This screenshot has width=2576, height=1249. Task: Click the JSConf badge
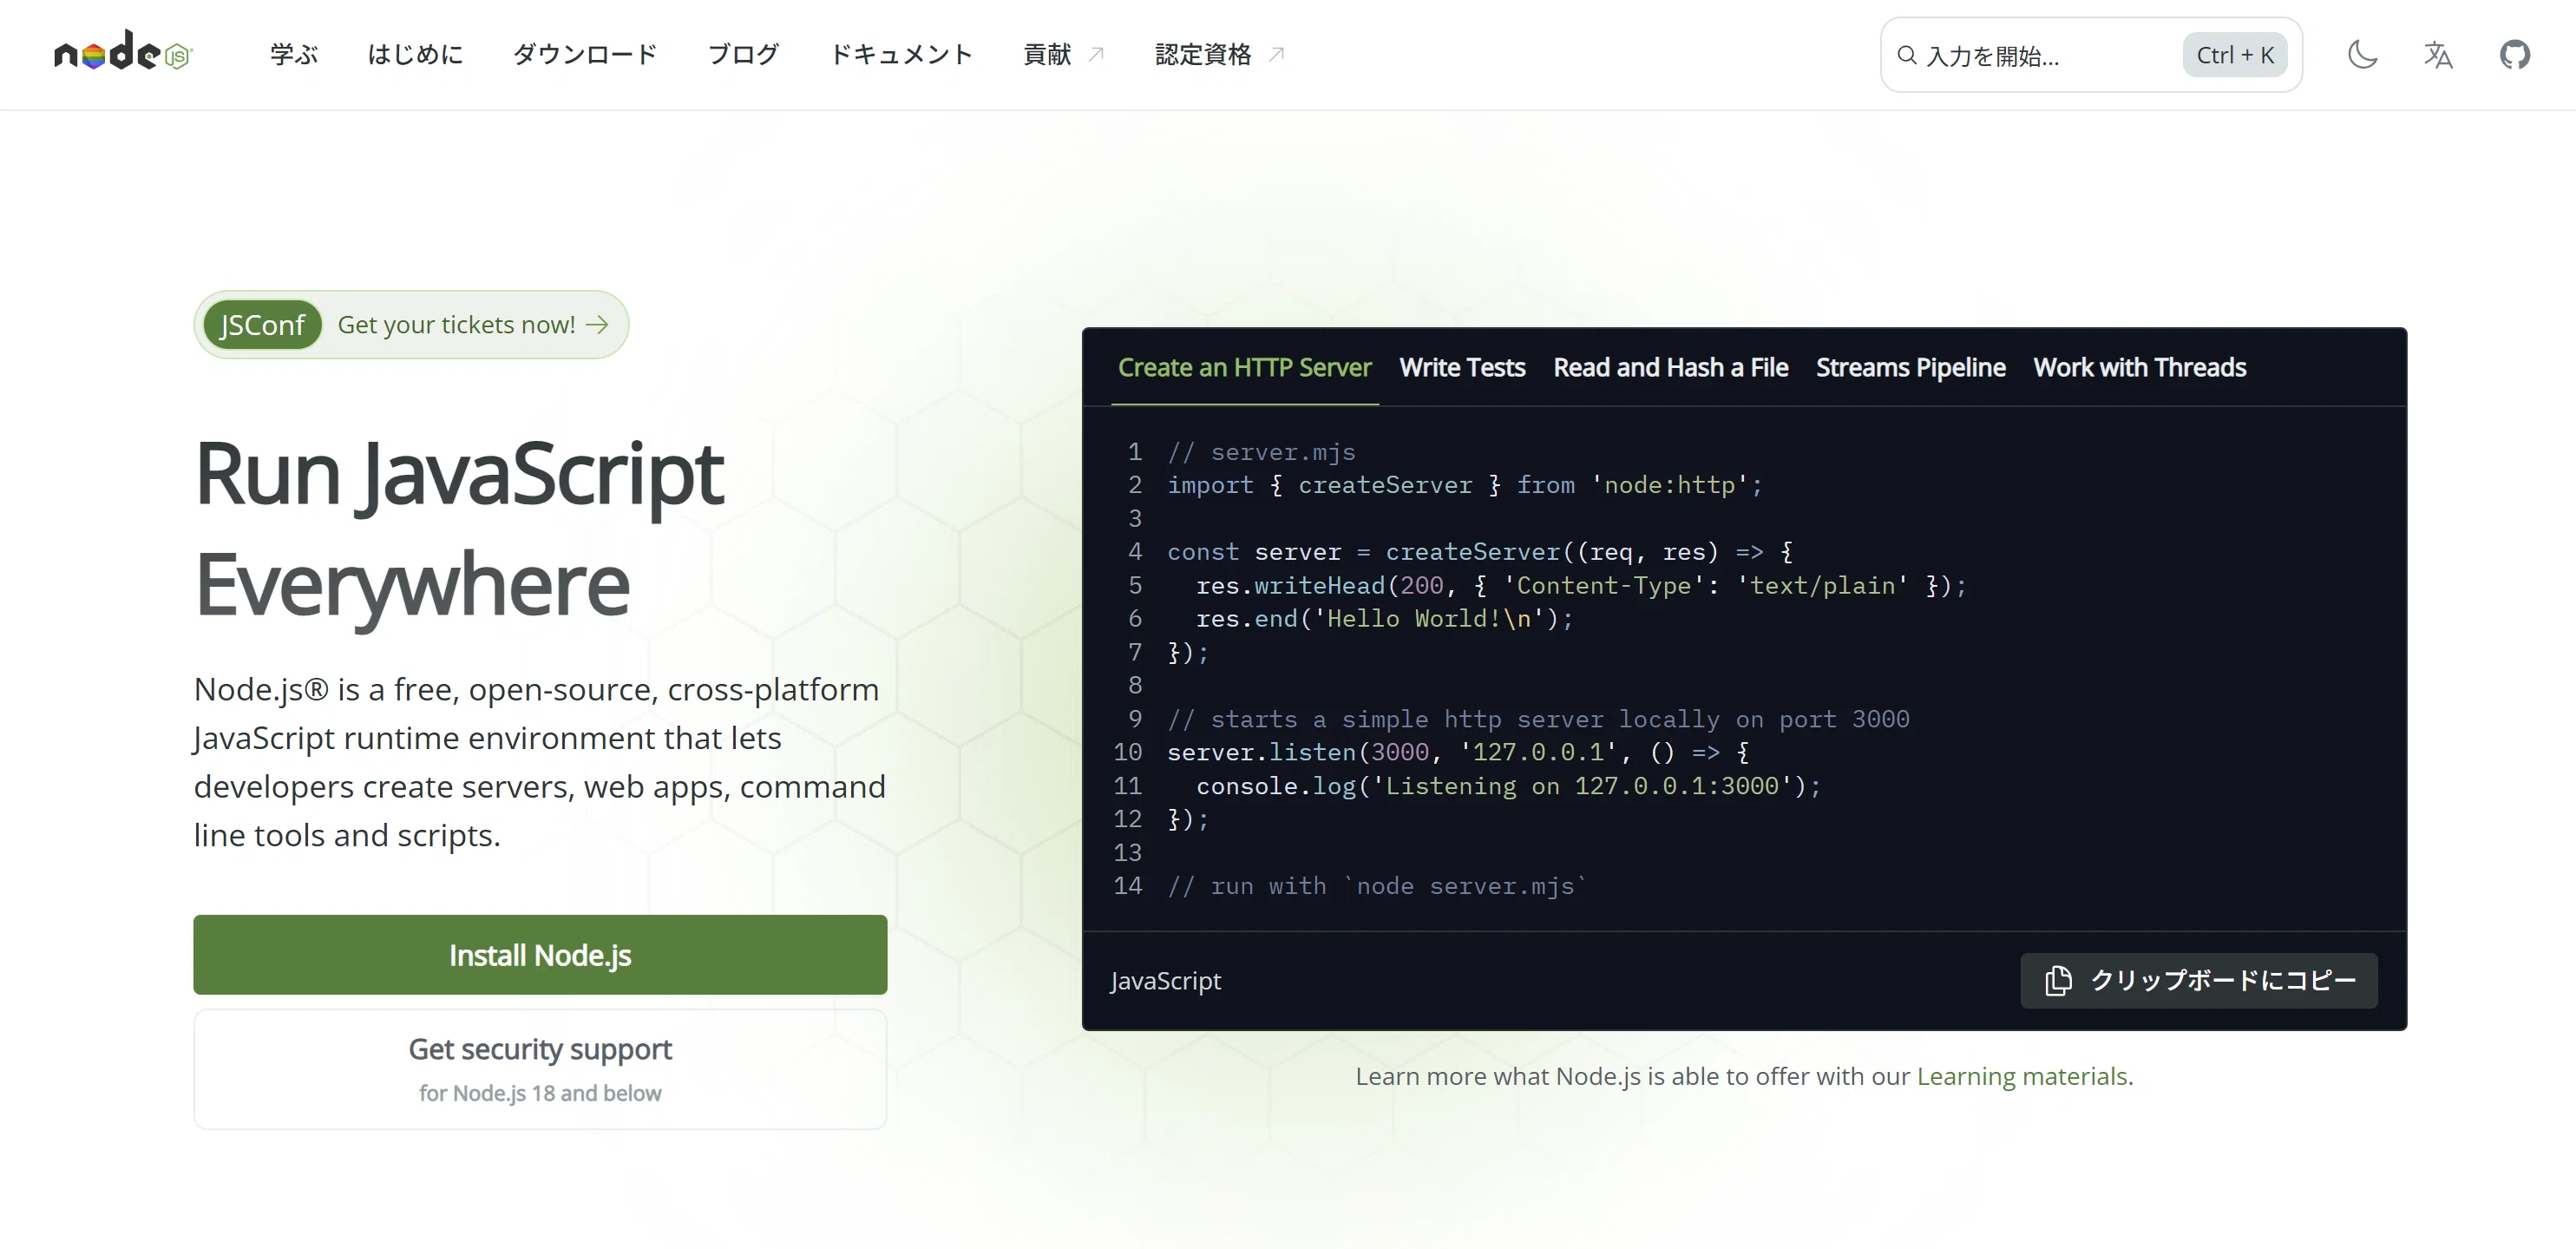pyautogui.click(x=262, y=325)
